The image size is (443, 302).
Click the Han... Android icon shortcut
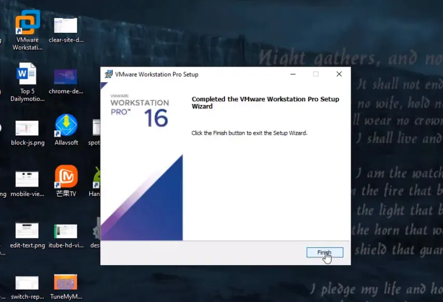(97, 177)
